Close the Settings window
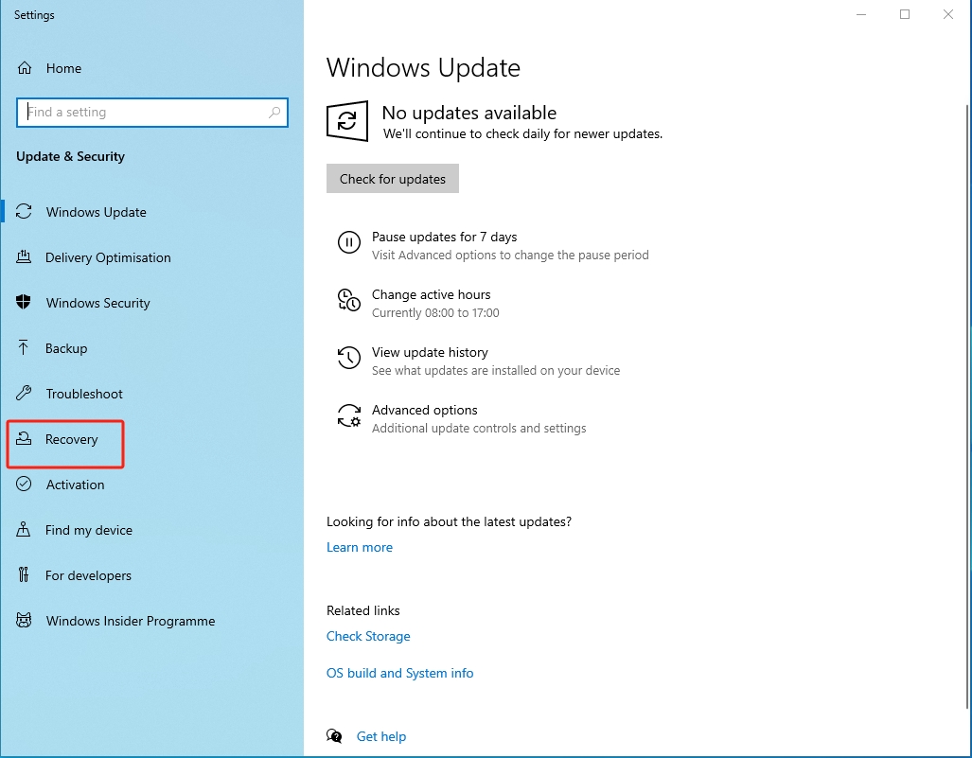 (x=947, y=14)
